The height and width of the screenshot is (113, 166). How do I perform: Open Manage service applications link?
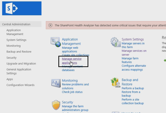(72, 61)
